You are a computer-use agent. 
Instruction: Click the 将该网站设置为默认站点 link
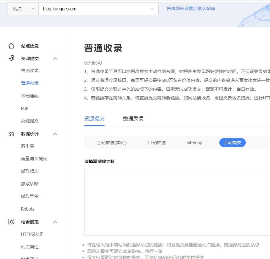point(191,8)
